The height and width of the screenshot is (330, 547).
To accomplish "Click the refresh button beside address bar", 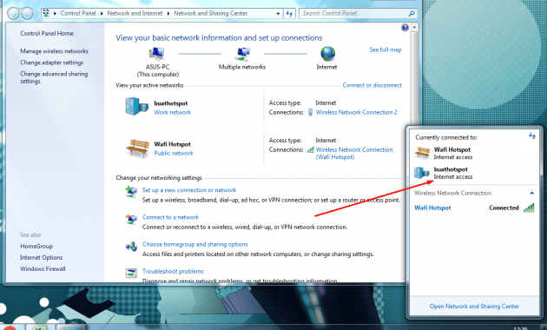I will pyautogui.click(x=289, y=14).
